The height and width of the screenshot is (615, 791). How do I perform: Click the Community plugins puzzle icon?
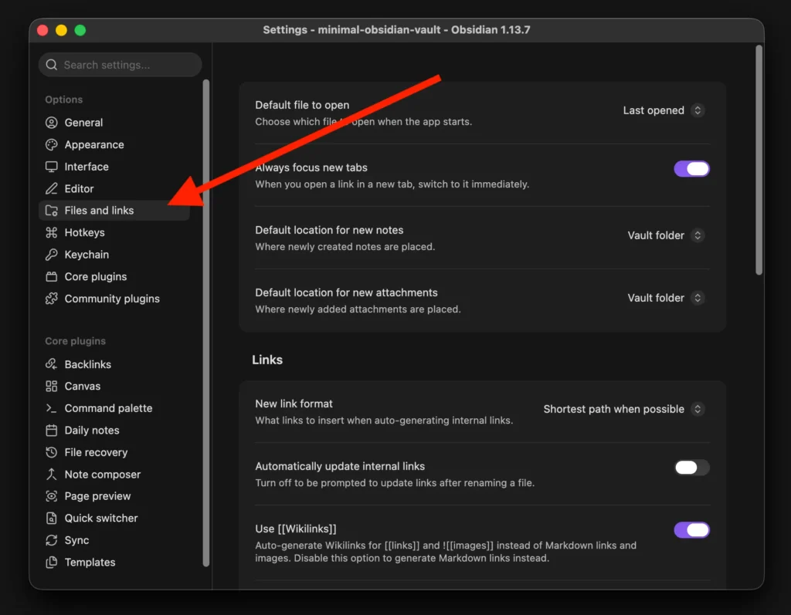click(x=52, y=299)
